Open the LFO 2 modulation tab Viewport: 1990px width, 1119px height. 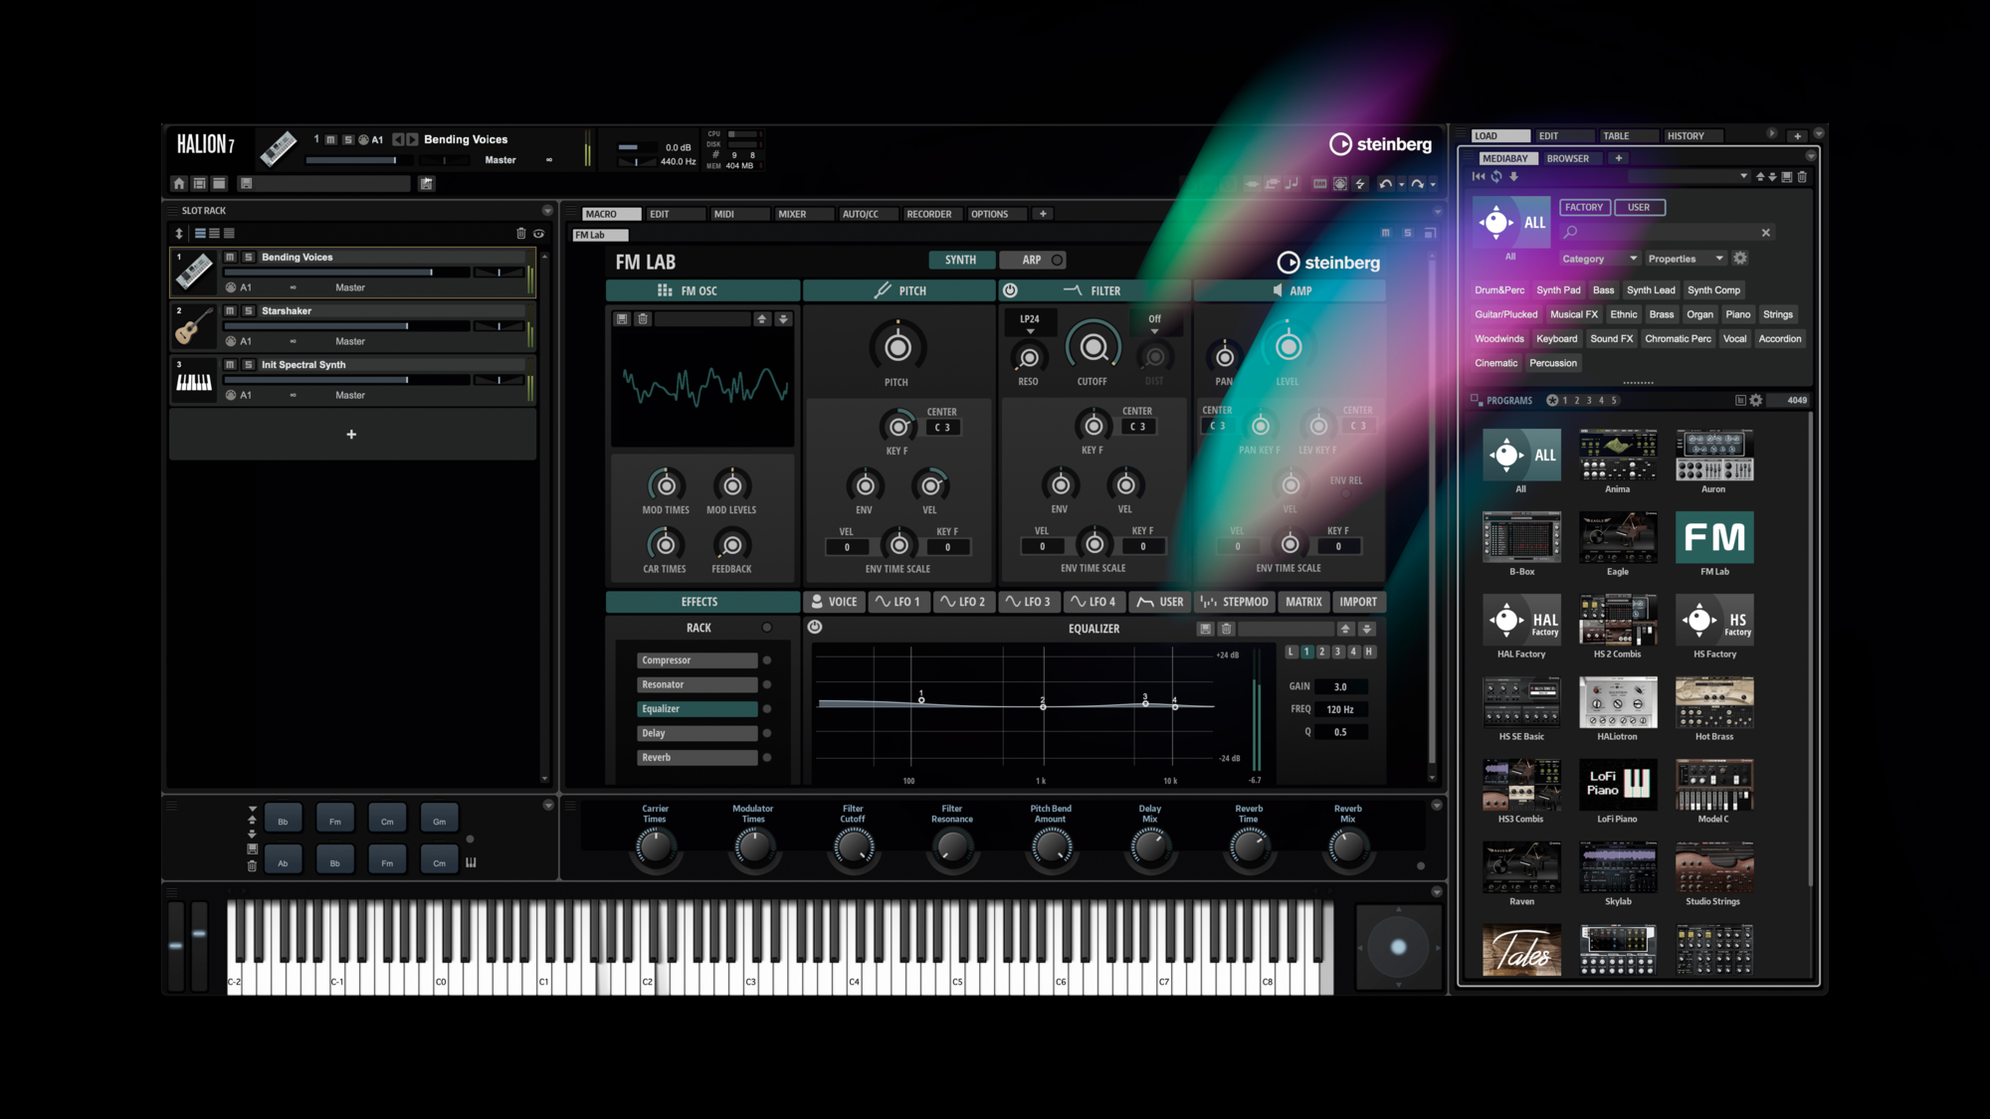tap(962, 602)
